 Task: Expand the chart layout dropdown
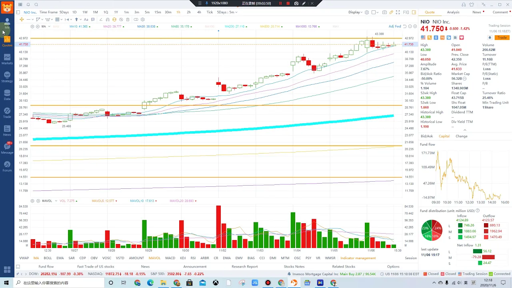coord(378,12)
